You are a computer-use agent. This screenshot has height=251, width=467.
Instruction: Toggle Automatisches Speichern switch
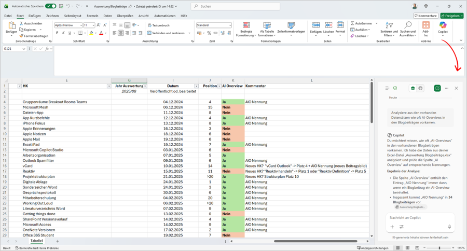[51, 6]
